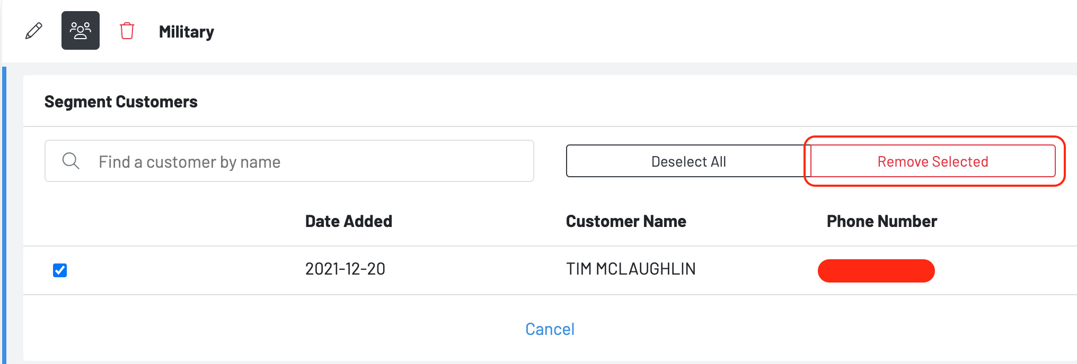Click the Segment Customers heading
Screen dimensions: 1077x364
click(x=121, y=102)
